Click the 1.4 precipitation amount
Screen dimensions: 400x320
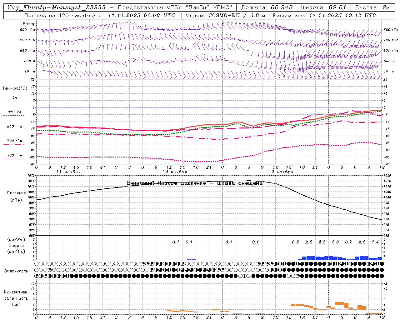375,242
